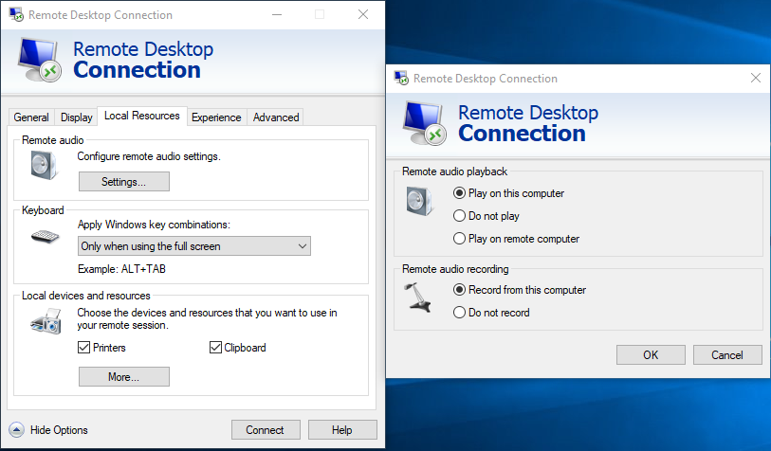
Task: Click the speaker icon in Remote audio playback
Action: (420, 202)
